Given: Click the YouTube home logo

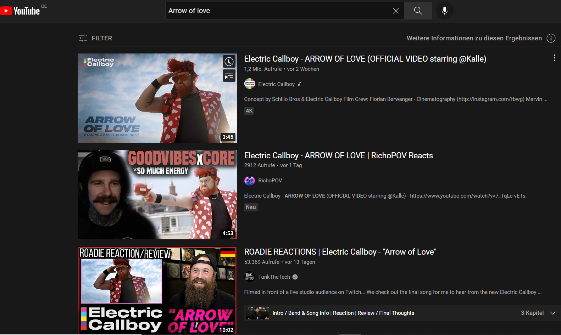Looking at the screenshot, I should pyautogui.click(x=20, y=11).
